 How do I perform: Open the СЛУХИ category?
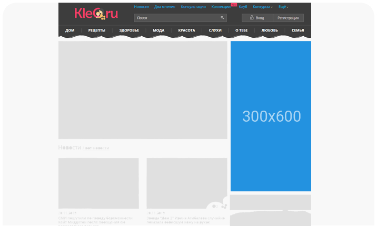click(215, 30)
